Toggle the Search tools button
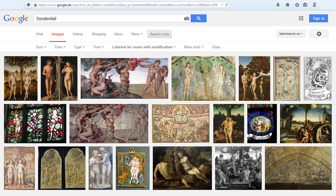 coord(160,34)
